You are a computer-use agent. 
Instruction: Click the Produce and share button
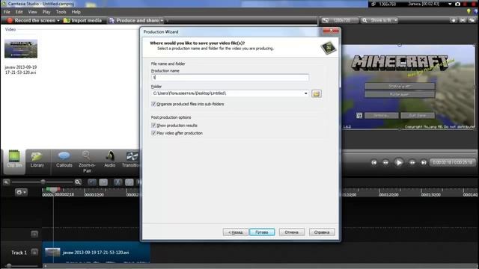[x=135, y=20]
